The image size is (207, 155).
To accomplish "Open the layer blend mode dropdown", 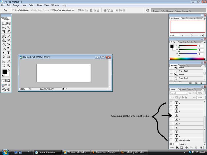I will click(x=179, y=93).
